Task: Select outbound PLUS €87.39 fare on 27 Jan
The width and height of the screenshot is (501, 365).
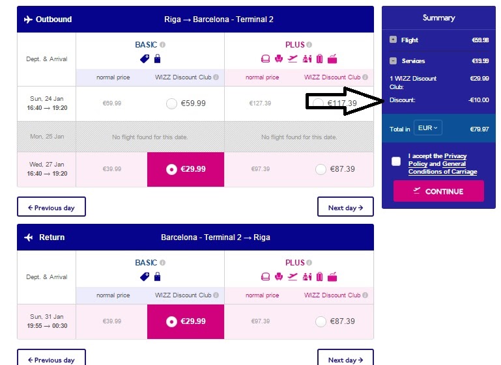Action: click(x=321, y=169)
